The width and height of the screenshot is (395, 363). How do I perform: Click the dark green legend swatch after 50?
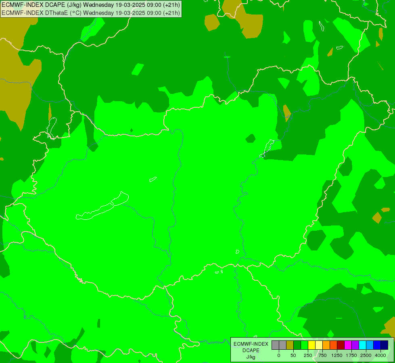pos(297,345)
